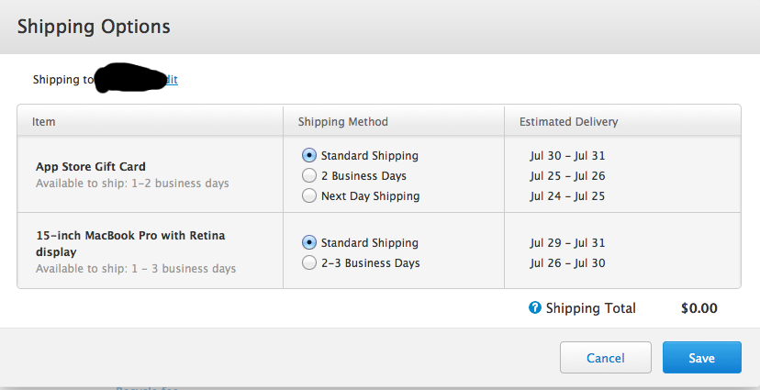Save the selected shipping options

click(x=702, y=358)
